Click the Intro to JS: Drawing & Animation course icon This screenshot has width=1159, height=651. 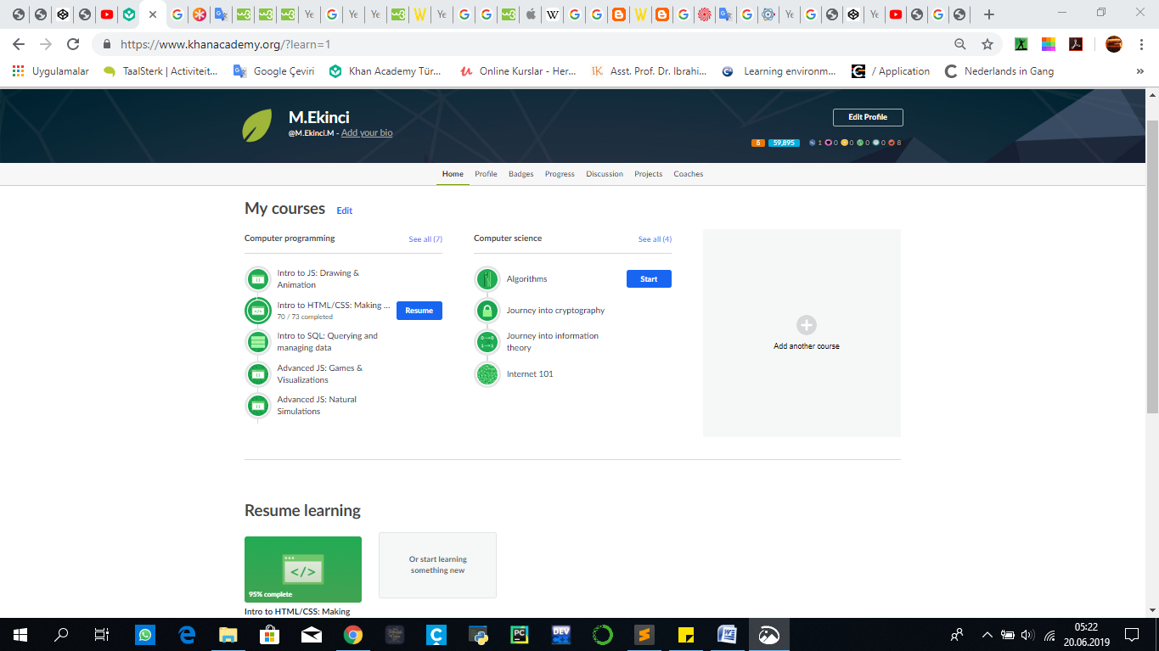coord(258,278)
